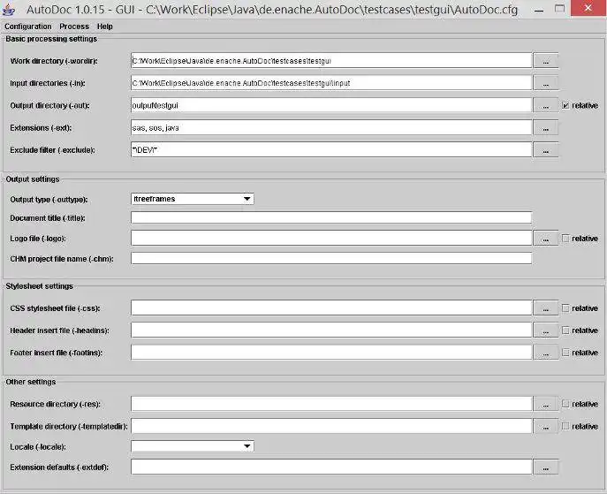The image size is (607, 494).
Task: Click into the Exclude filter field
Action: [x=331, y=150]
